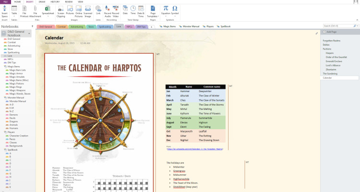Open the Spellbook section group
The image size is (360, 192).
coord(223,26)
